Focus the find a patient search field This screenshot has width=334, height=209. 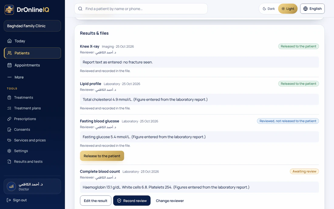point(141,9)
